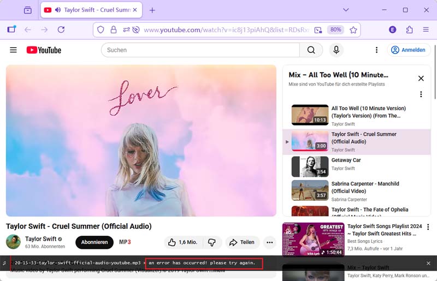This screenshot has height=281, width=437.
Task: Like the video with thumbs-up
Action: (x=183, y=242)
